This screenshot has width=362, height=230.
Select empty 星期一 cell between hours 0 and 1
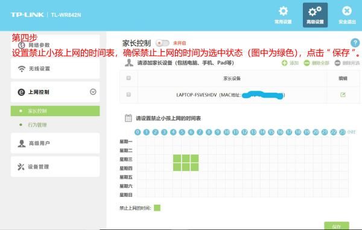(x=142, y=141)
